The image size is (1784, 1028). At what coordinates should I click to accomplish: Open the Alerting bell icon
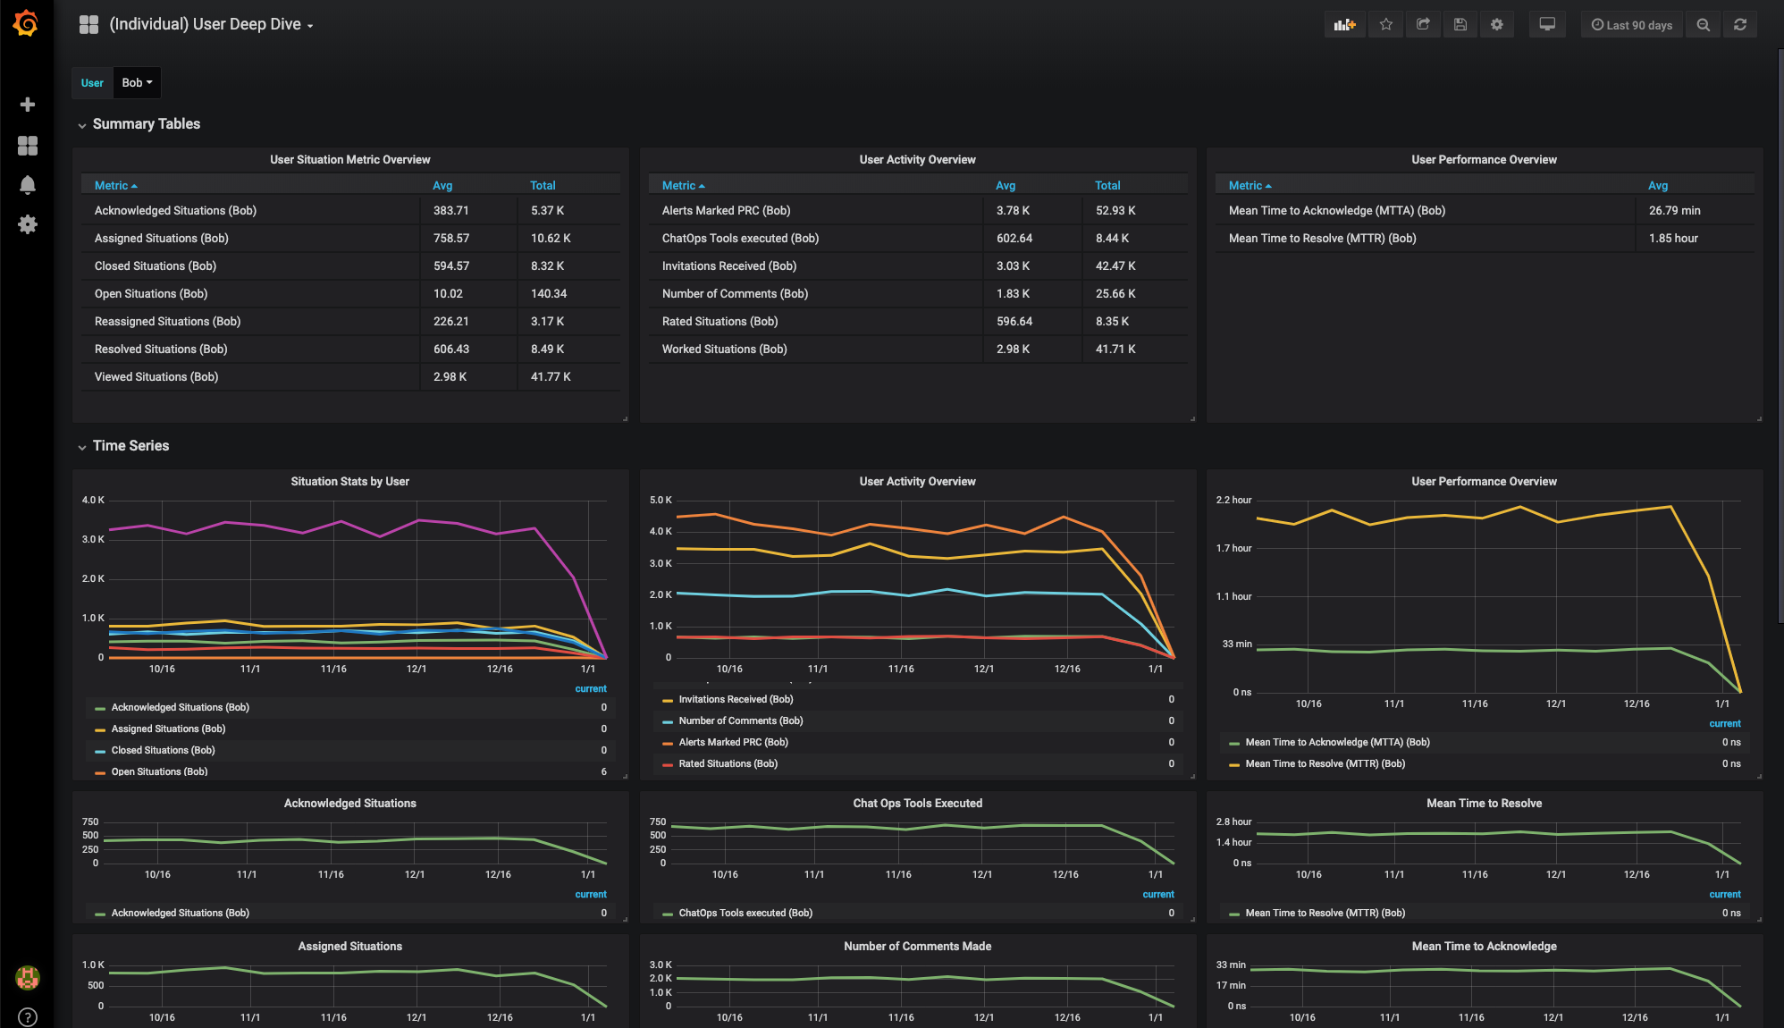28,184
